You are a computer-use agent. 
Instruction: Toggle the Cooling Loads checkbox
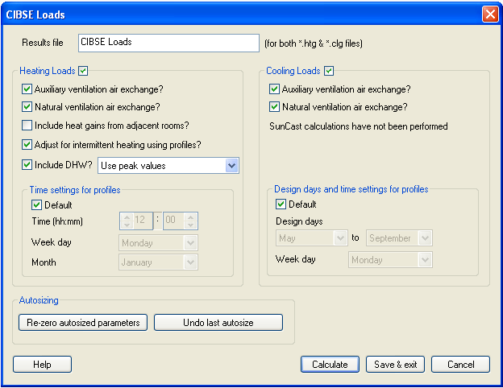(x=329, y=71)
